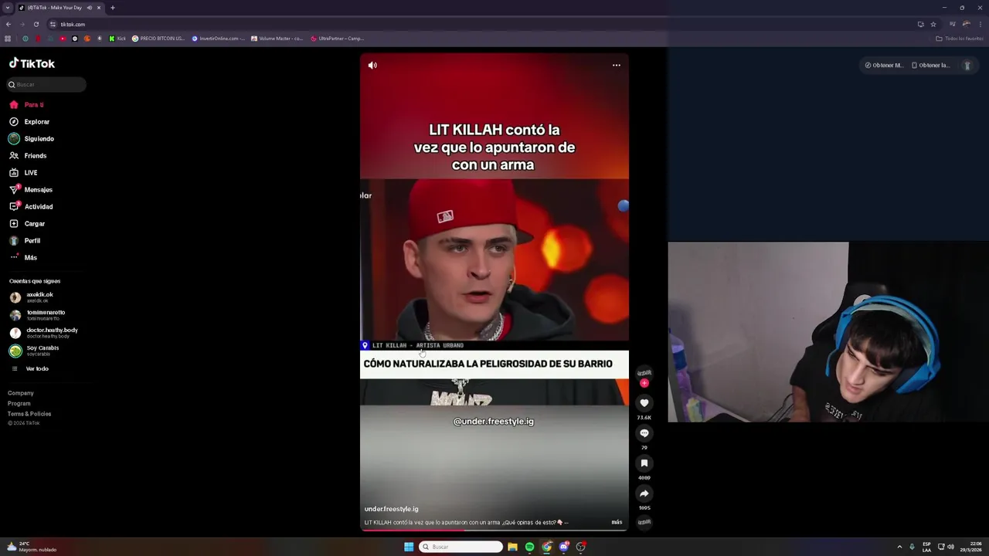Open the InvertirOnline.com bookmark
Viewport: 989px width, 556px height.
tap(219, 38)
